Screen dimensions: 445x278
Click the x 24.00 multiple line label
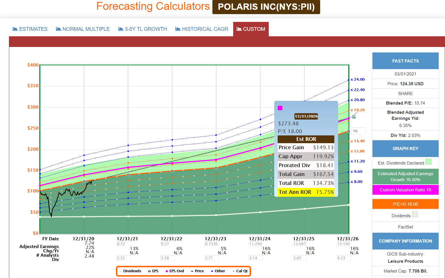pyautogui.click(x=358, y=80)
